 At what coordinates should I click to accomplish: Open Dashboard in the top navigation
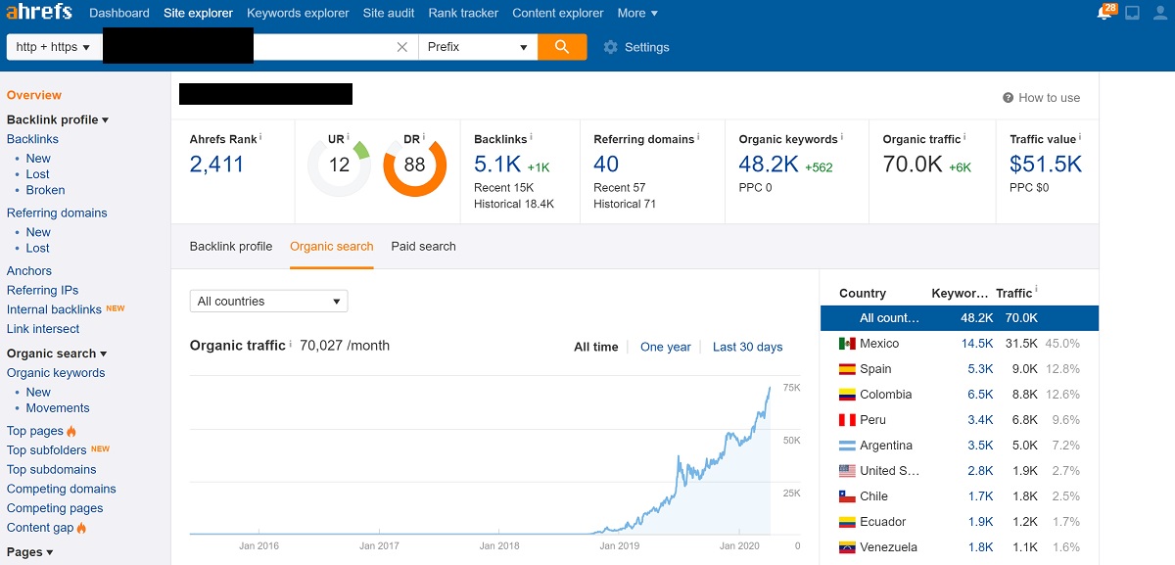tap(119, 14)
